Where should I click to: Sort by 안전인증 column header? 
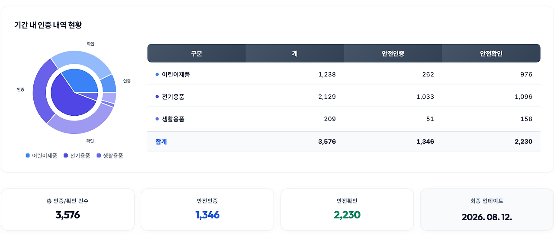[x=393, y=54]
